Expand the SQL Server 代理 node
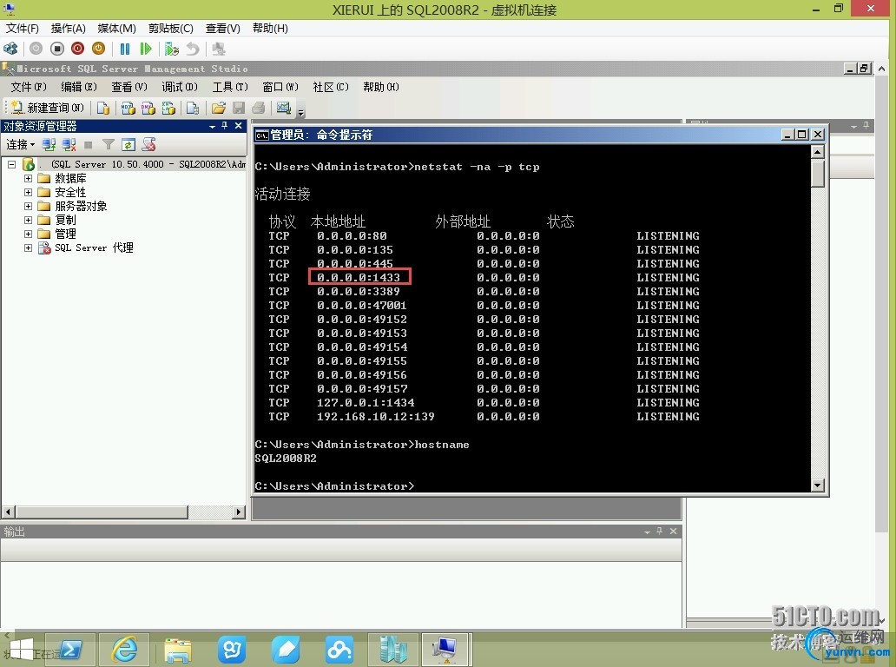This screenshot has width=896, height=667. tap(28, 248)
